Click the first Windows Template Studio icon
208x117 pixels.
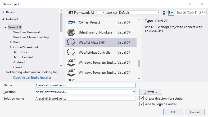pyautogui.click(x=71, y=62)
